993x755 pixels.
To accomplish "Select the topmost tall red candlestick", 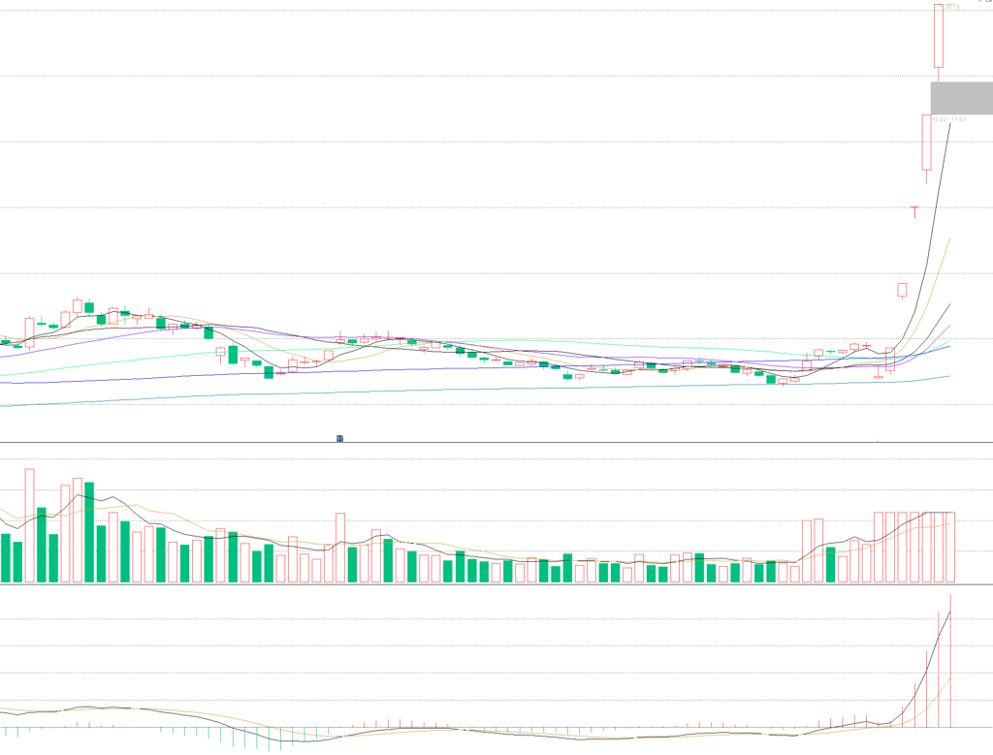I will 939,42.
